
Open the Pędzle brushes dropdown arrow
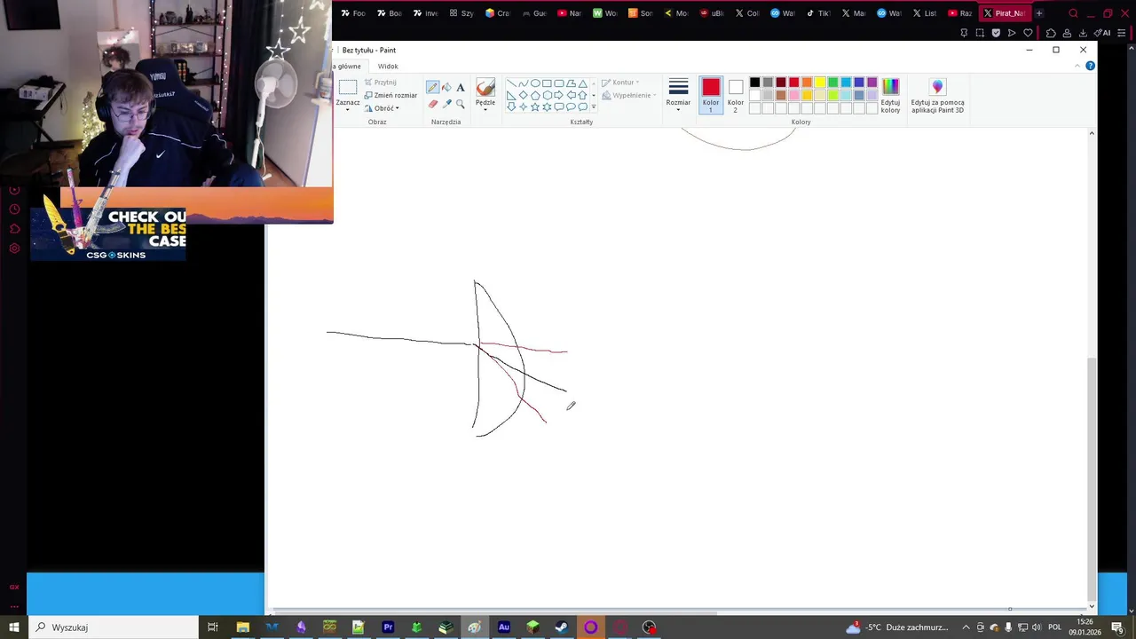(485, 109)
